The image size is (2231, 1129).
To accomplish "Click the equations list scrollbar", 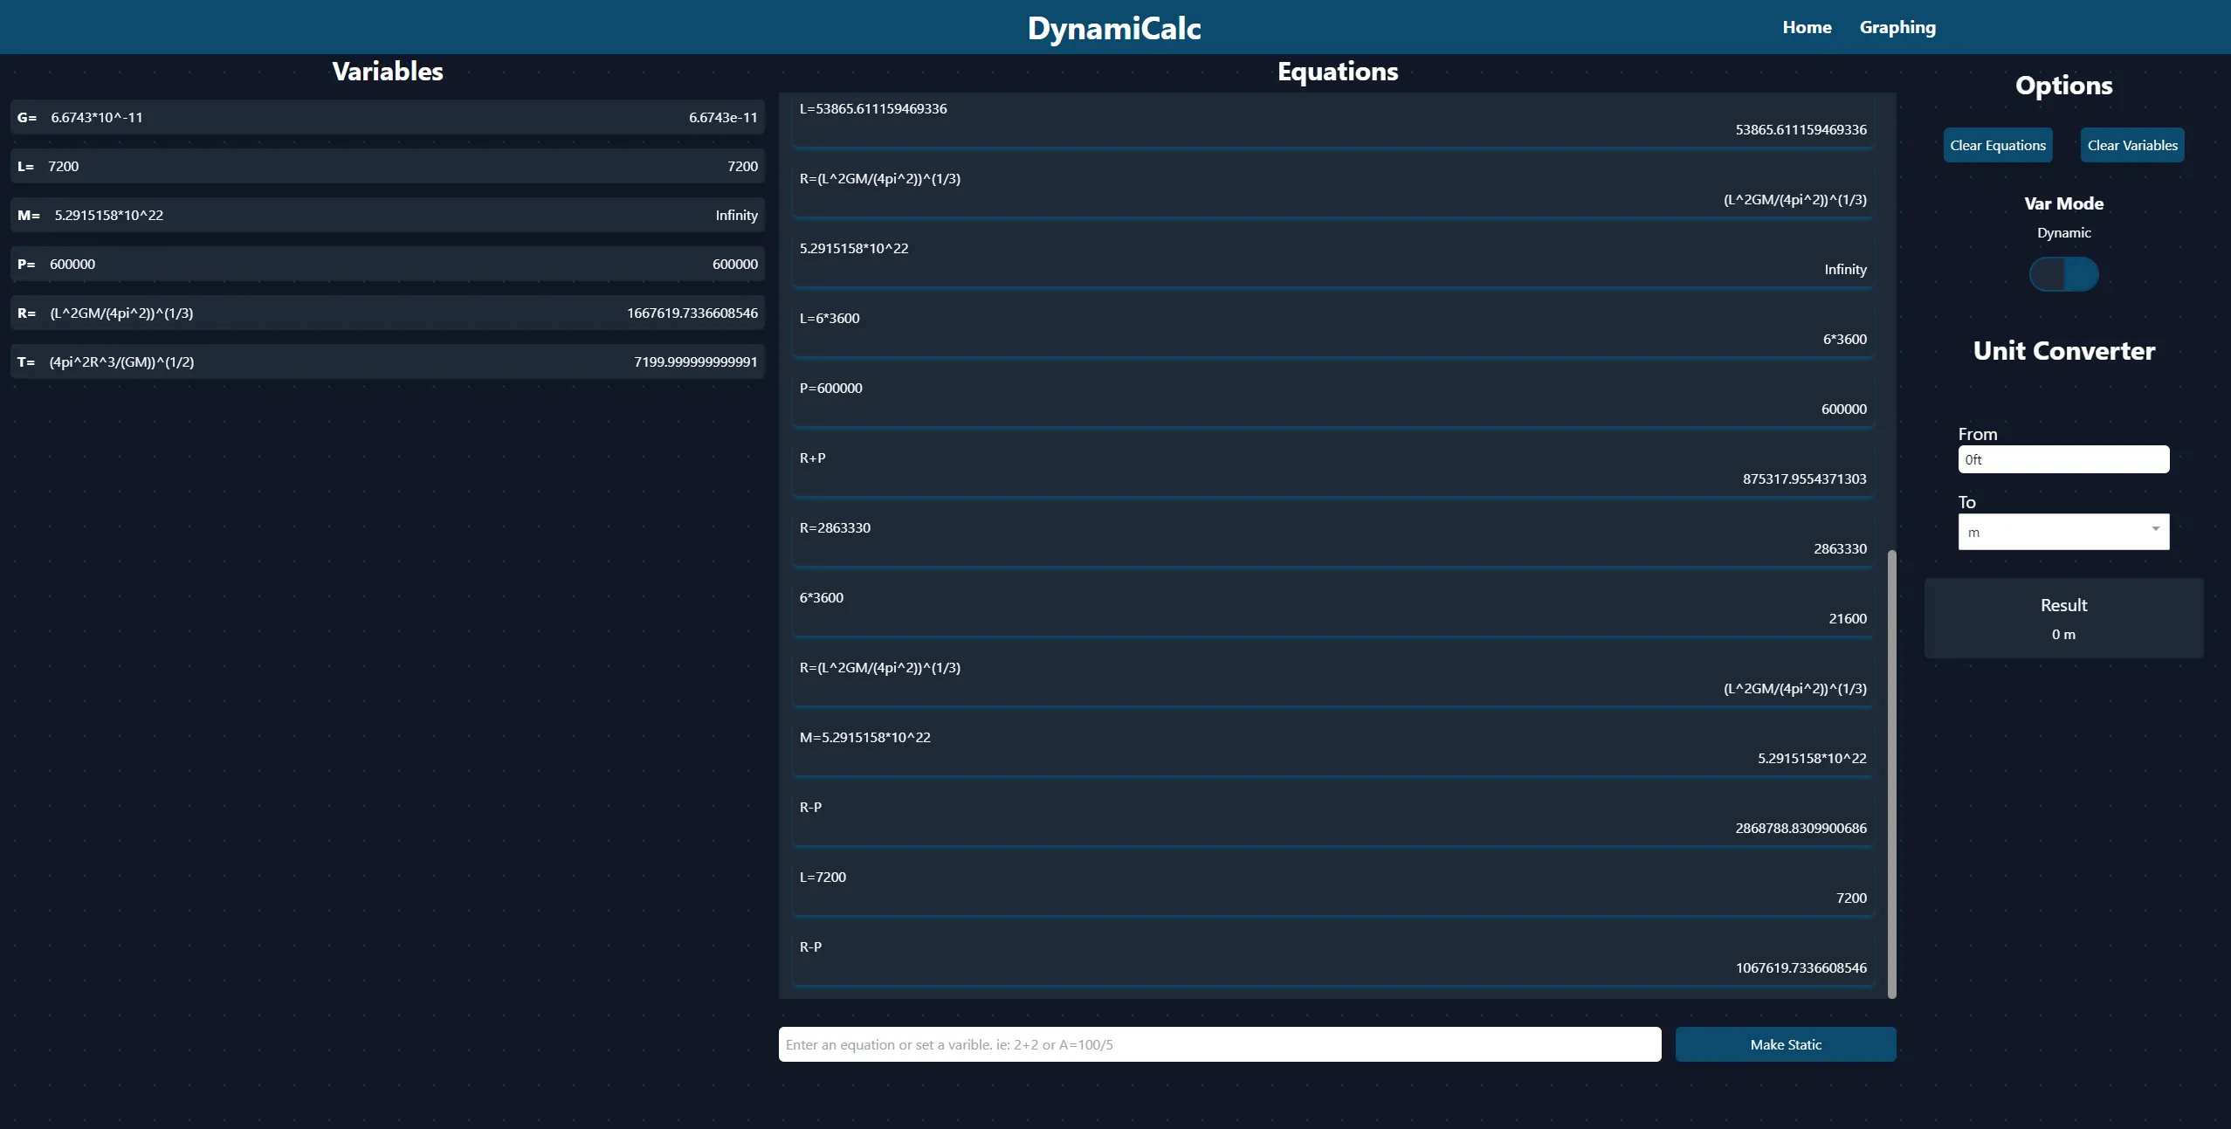I will tap(1891, 773).
